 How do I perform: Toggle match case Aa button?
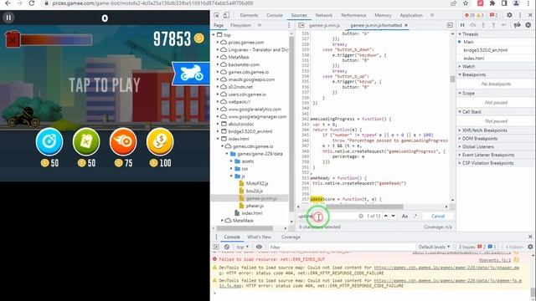click(x=405, y=216)
